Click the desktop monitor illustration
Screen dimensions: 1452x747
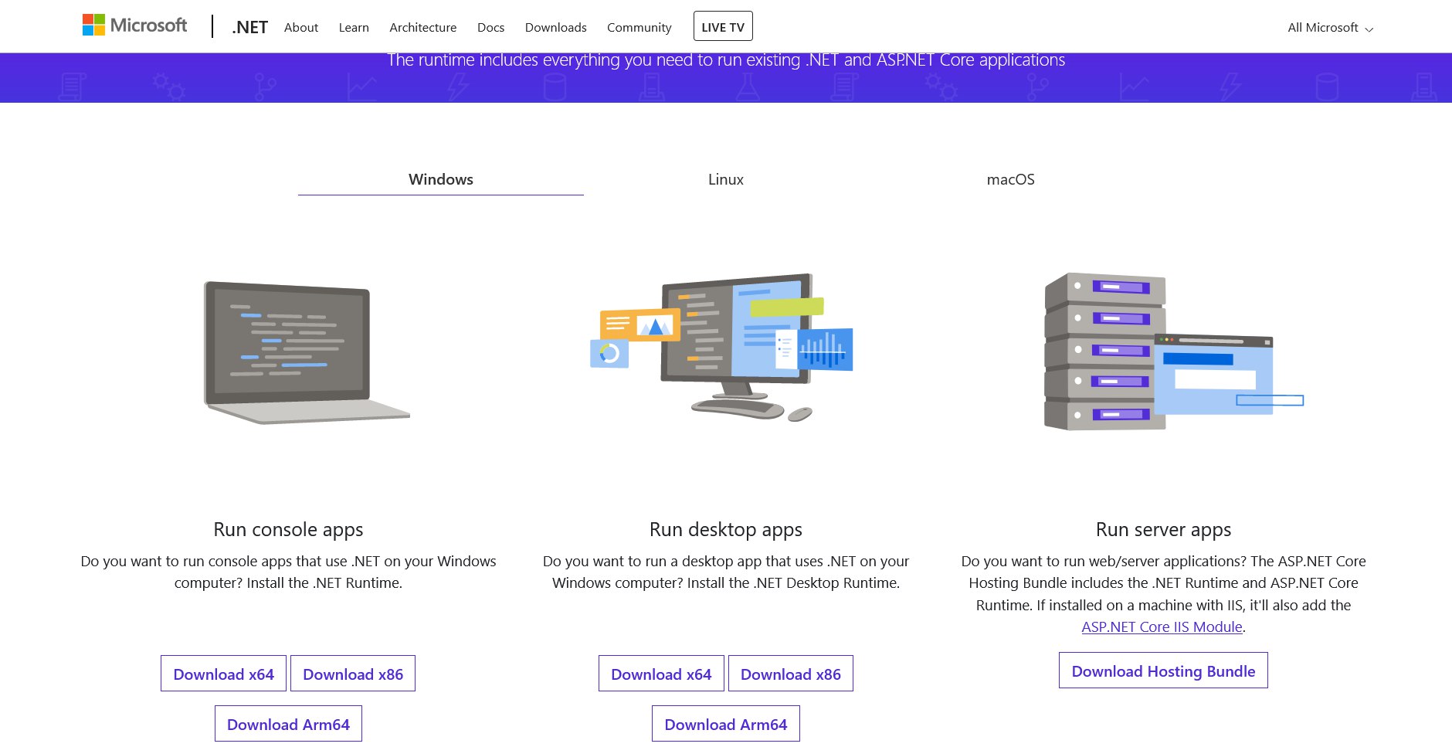(722, 347)
